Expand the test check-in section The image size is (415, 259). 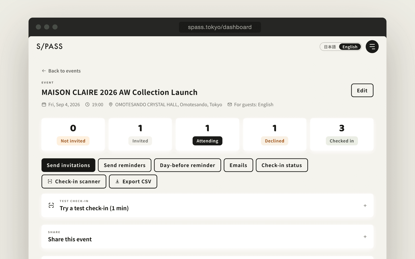(x=365, y=205)
